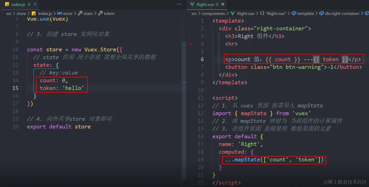Screen dimensions: 369x187
Task: Click the import { mapState } from 'vuex' line
Action: tap(261, 113)
